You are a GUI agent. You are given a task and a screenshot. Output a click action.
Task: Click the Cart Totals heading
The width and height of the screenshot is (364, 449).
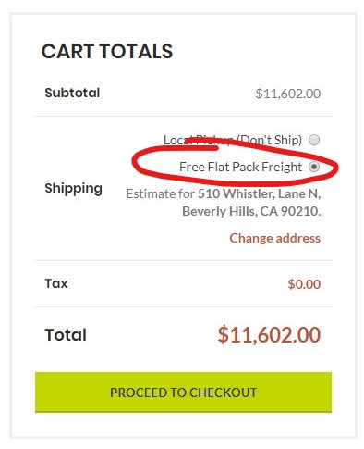coord(107,51)
